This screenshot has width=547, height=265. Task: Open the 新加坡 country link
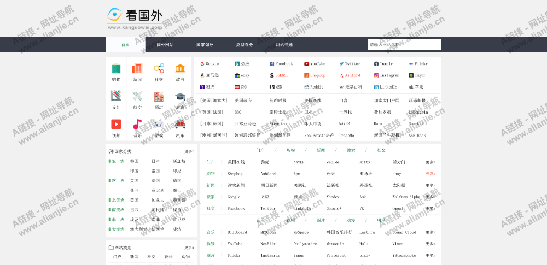pyautogui.click(x=179, y=161)
